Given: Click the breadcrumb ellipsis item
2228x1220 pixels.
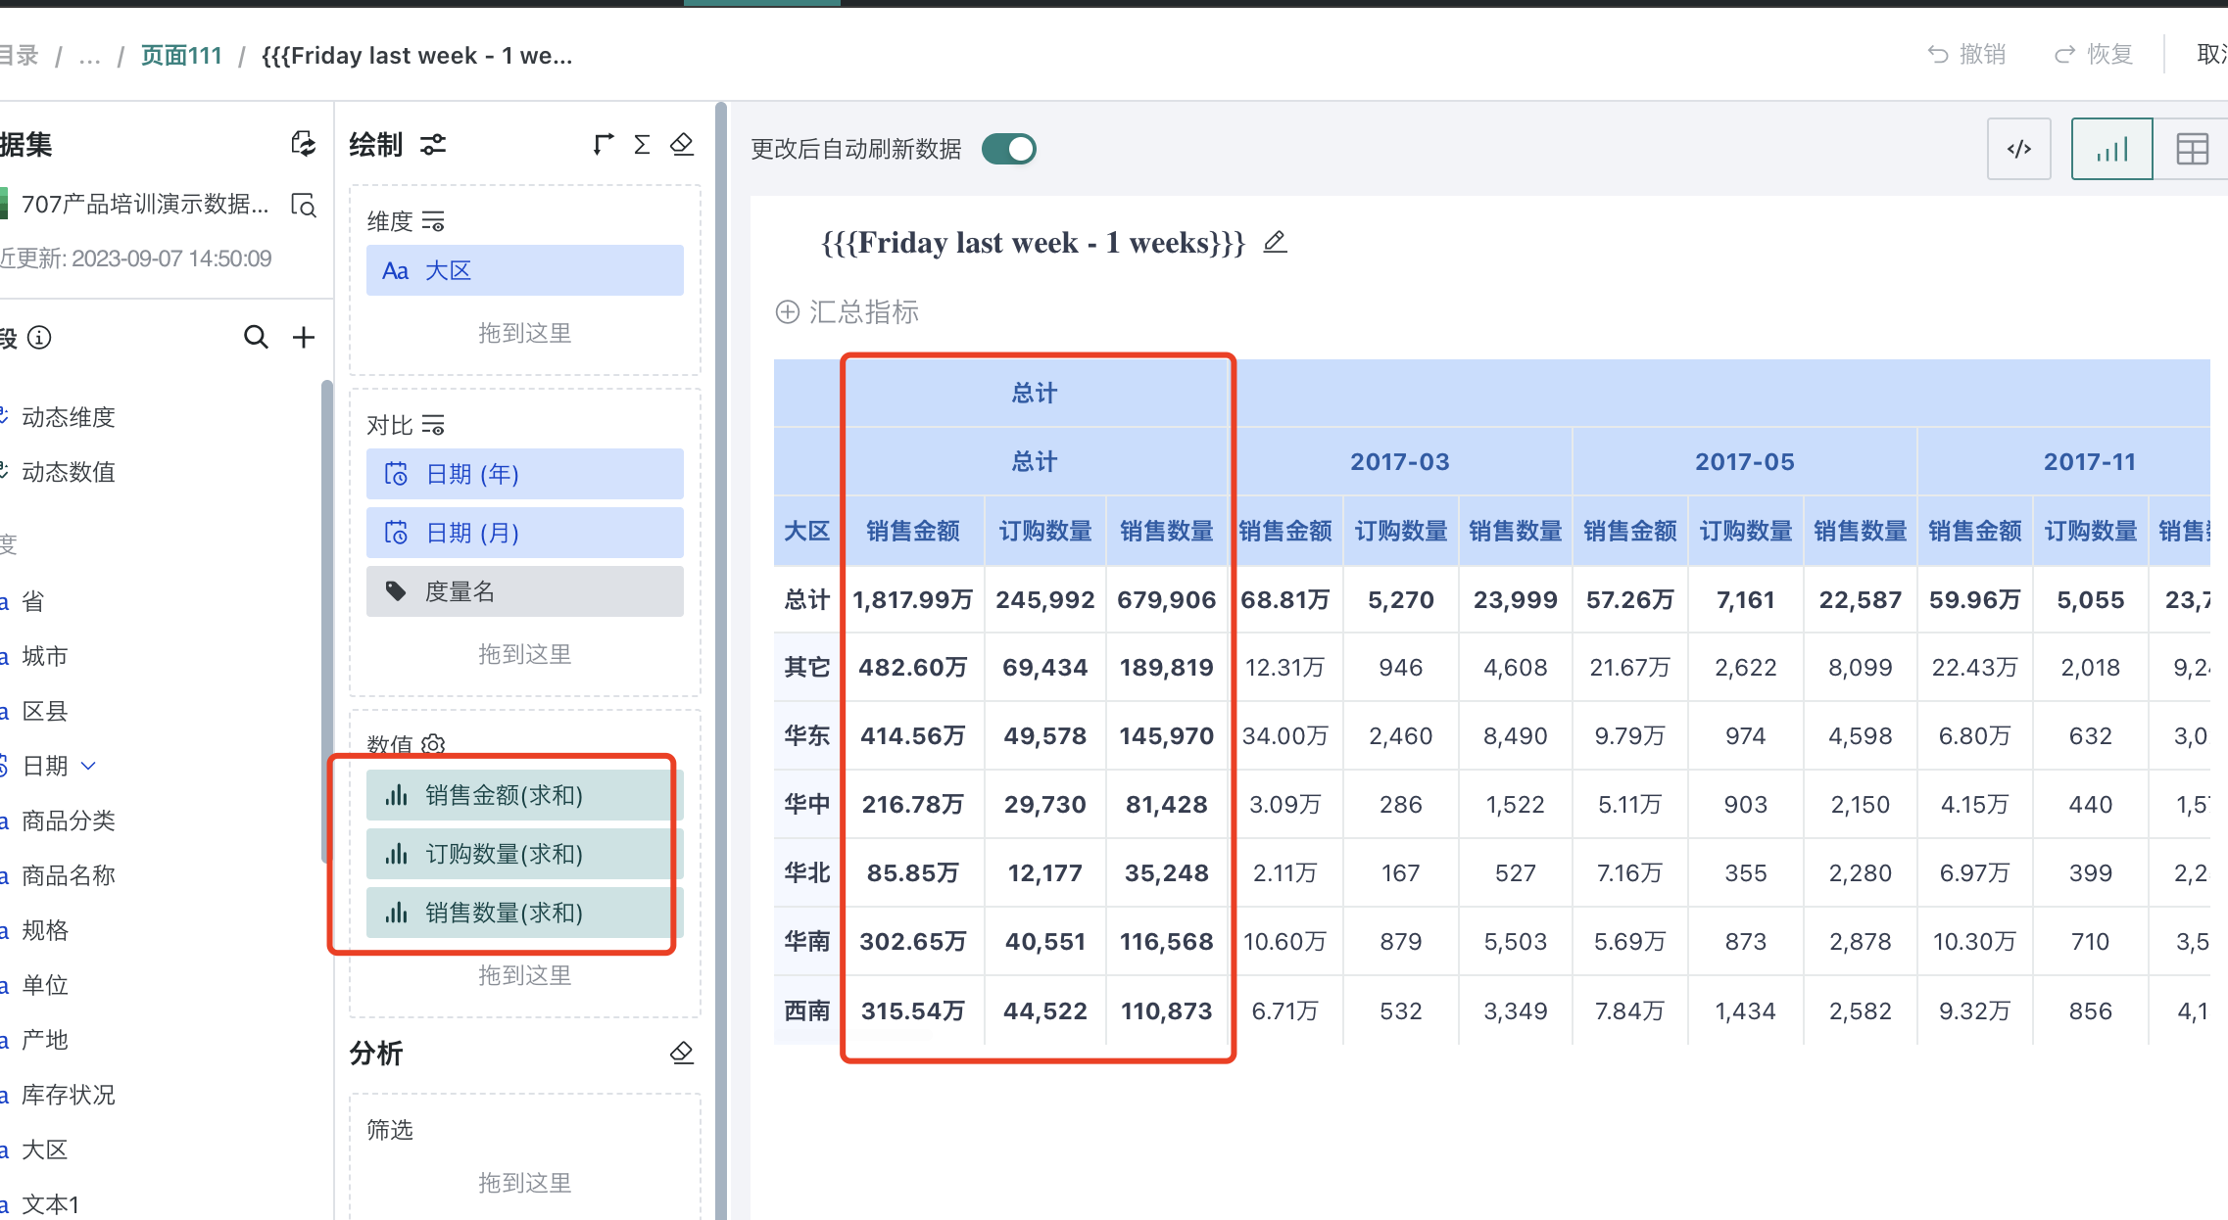Looking at the screenshot, I should pos(89,56).
